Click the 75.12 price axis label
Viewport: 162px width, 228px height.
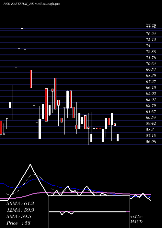pos(151,40)
